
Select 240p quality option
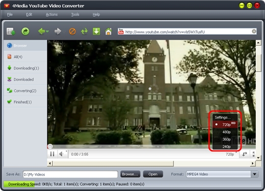coord(225,146)
